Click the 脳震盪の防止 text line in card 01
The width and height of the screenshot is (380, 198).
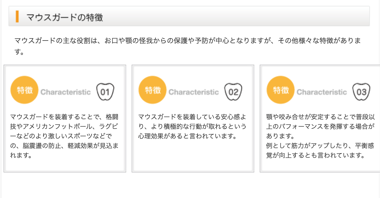[64, 146]
